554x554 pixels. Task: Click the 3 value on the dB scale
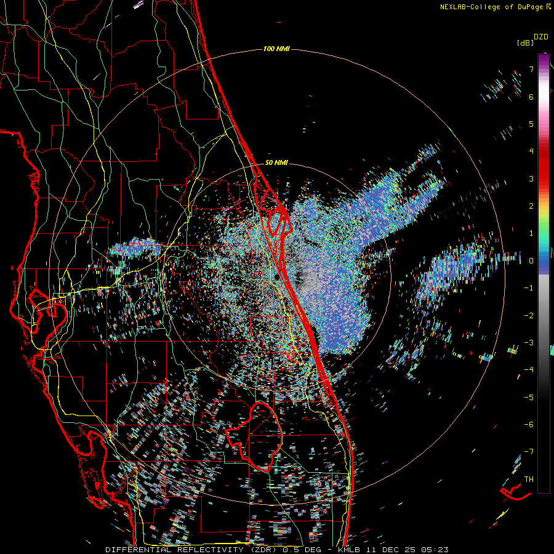(x=531, y=179)
